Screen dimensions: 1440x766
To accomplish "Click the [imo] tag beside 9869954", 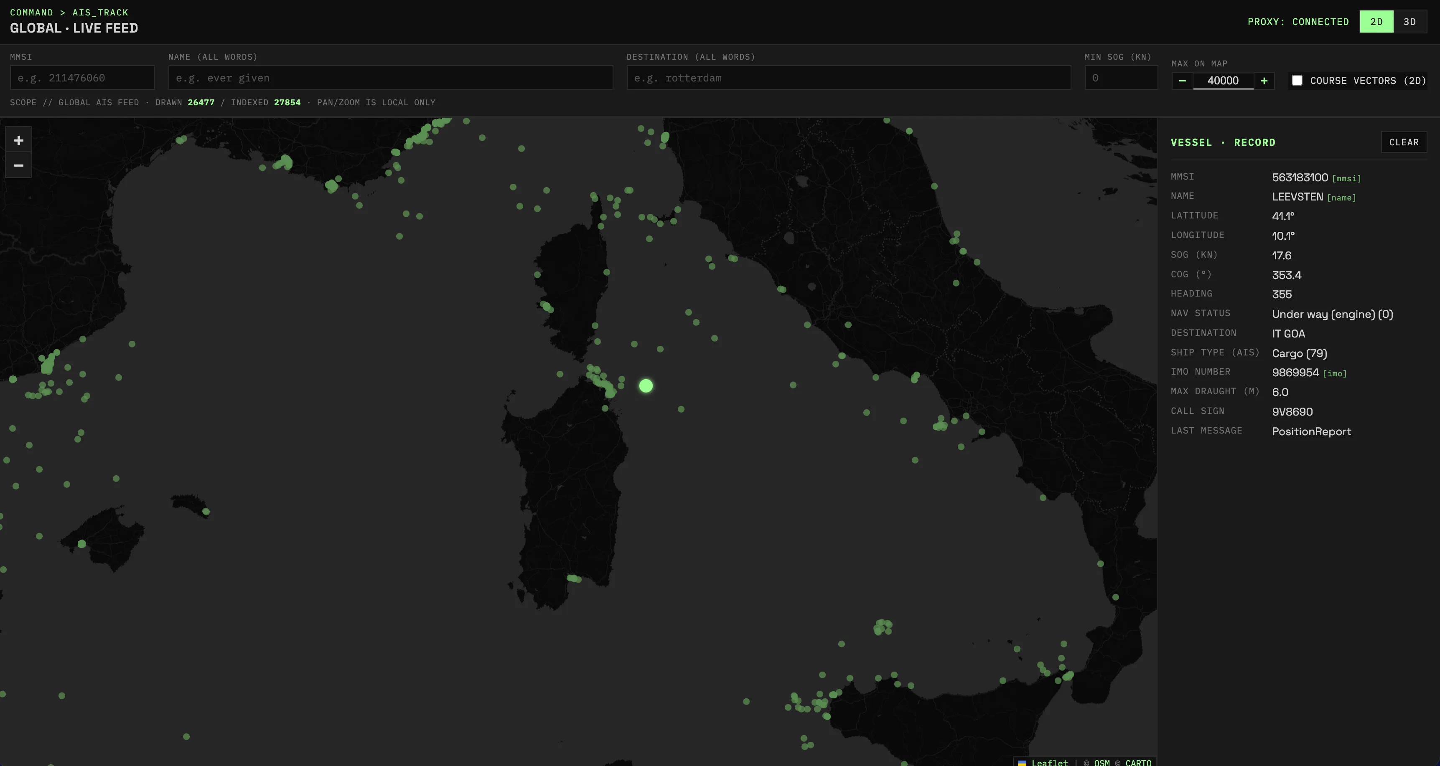I will coord(1334,374).
